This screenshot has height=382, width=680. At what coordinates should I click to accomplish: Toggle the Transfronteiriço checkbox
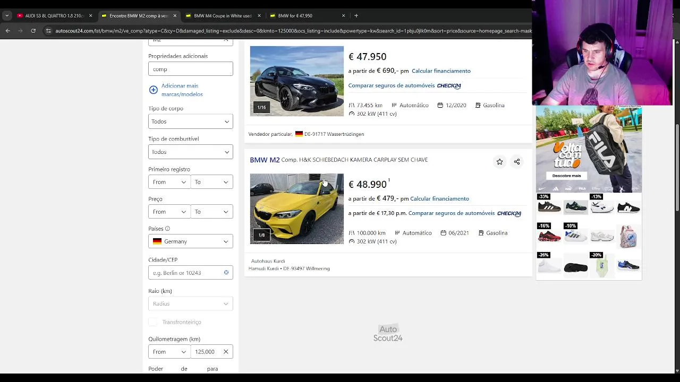tap(153, 322)
